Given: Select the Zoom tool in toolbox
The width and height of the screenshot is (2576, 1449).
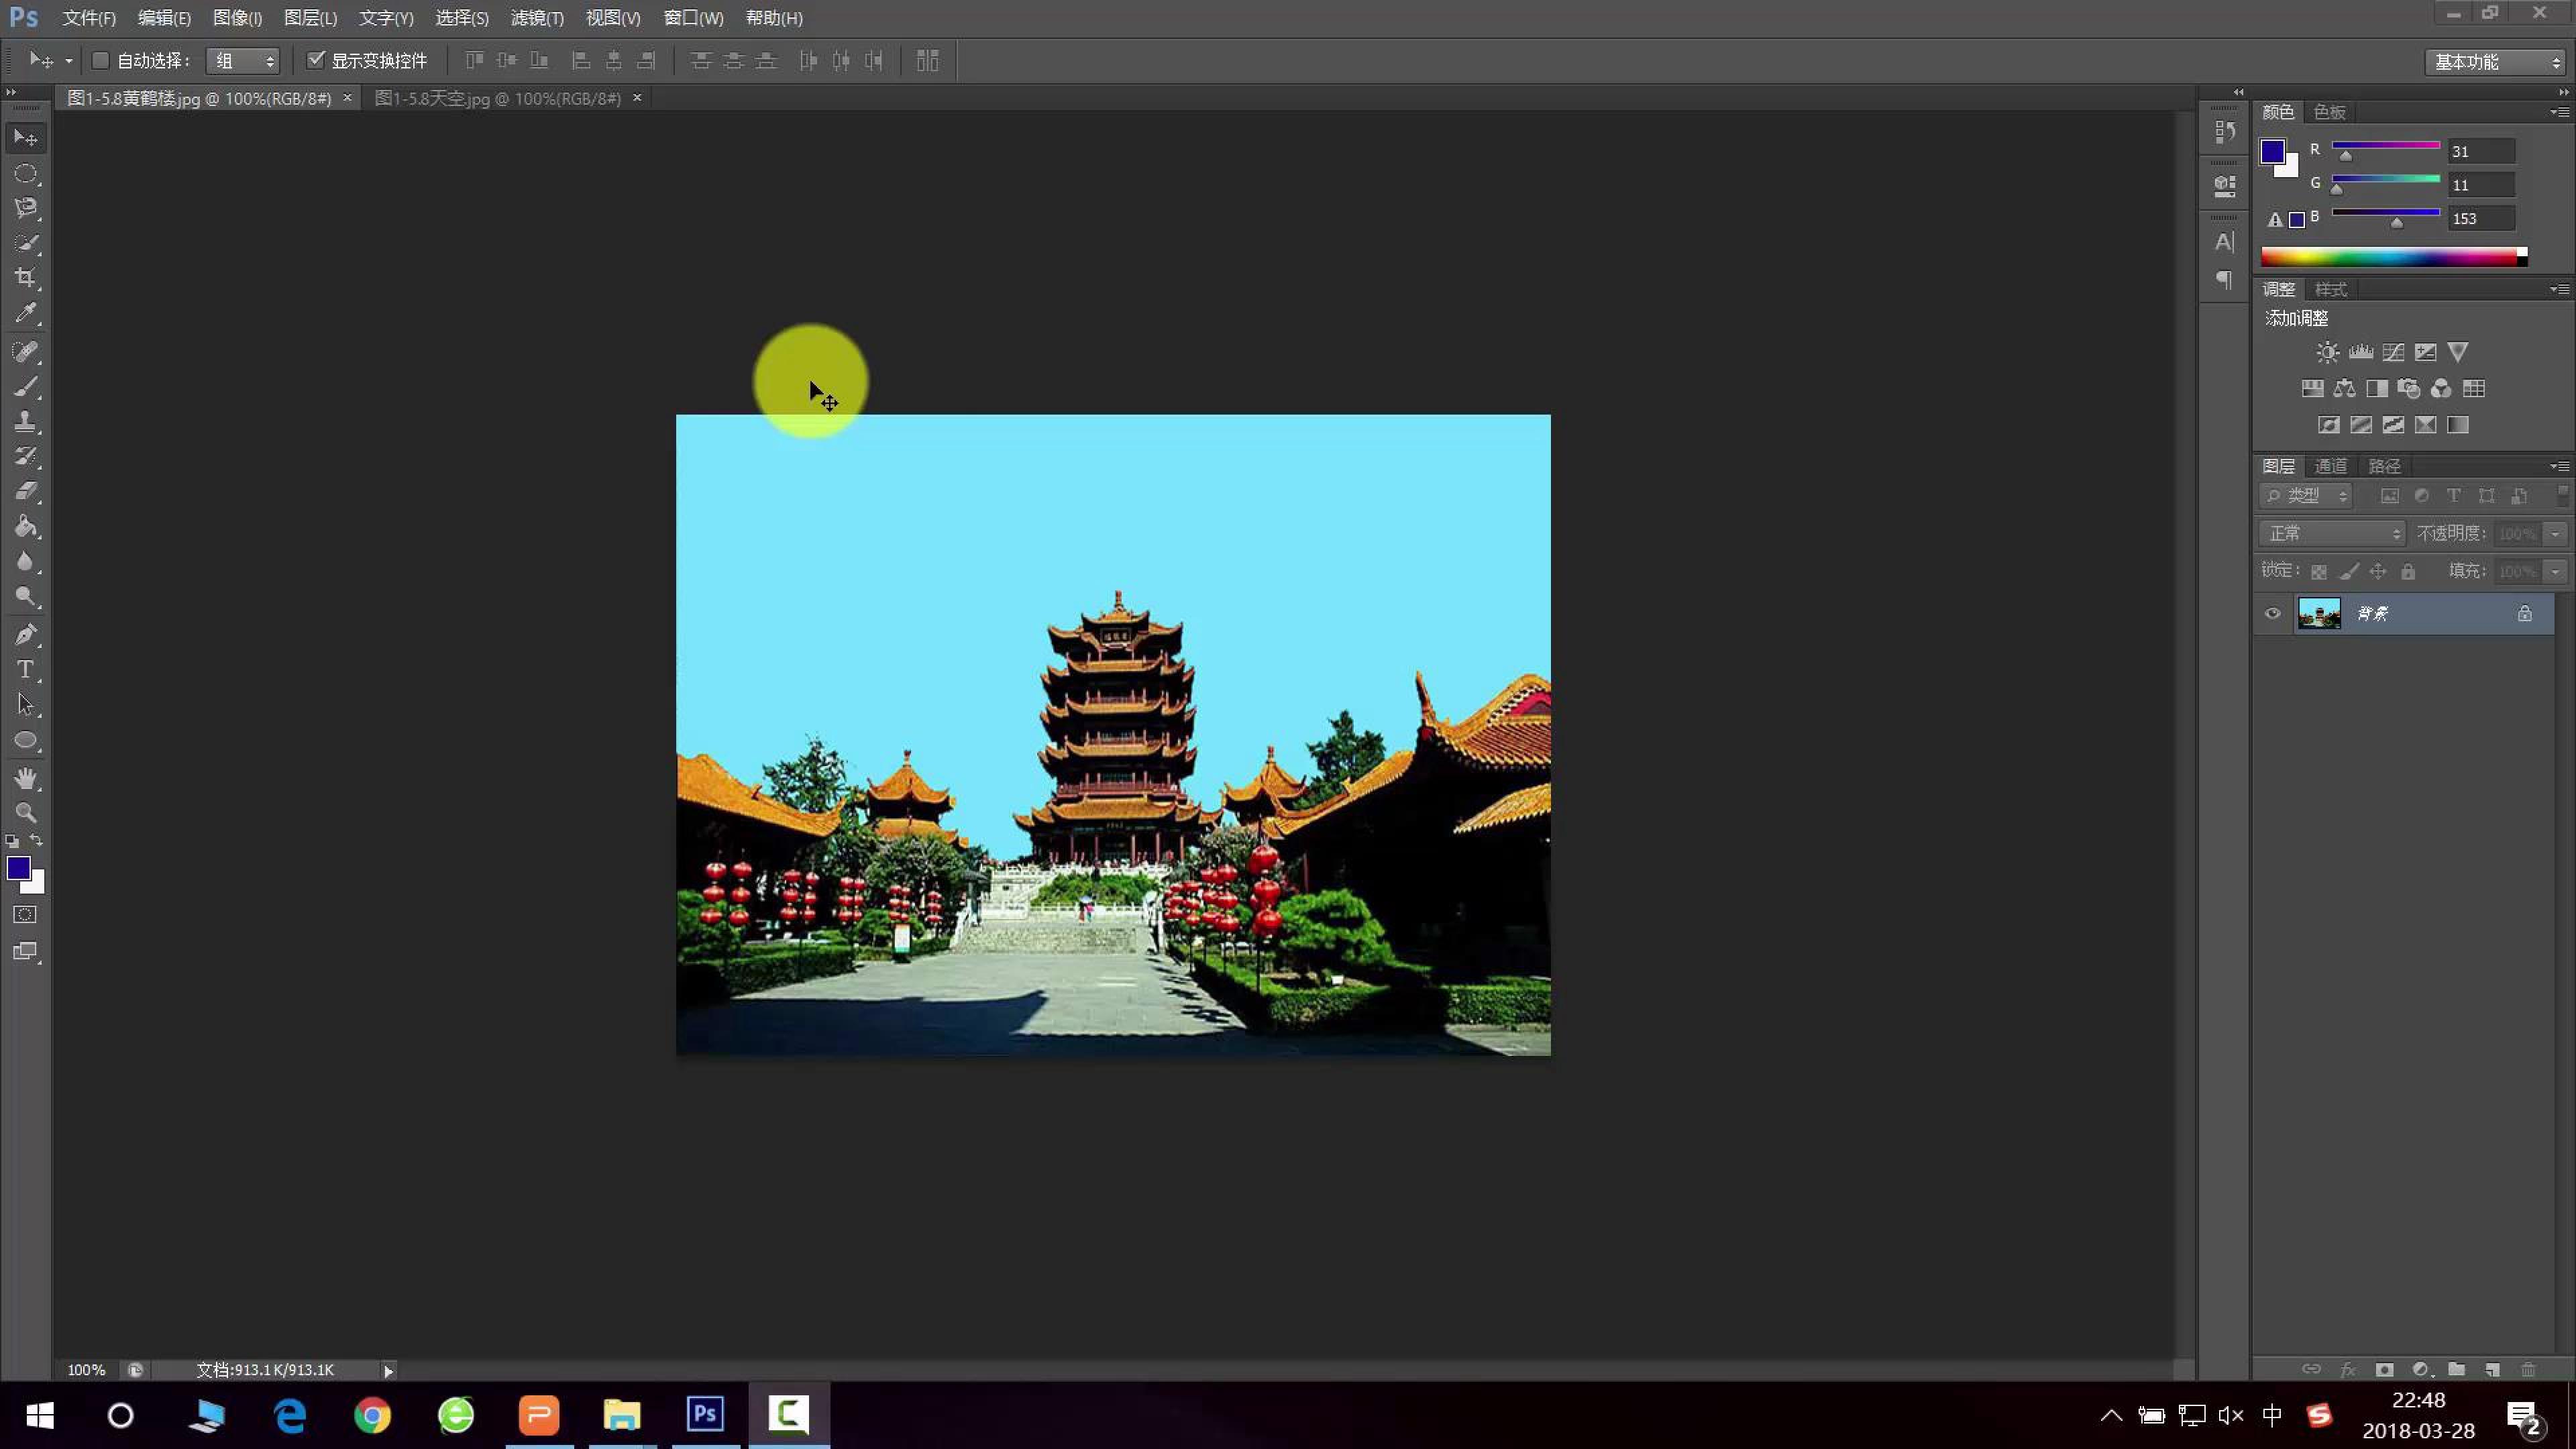Looking at the screenshot, I should [26, 812].
